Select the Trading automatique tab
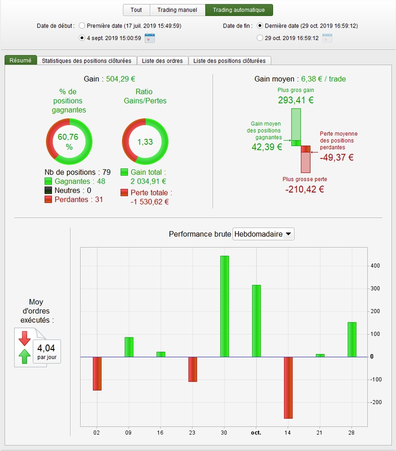396x451 pixels. click(x=239, y=10)
